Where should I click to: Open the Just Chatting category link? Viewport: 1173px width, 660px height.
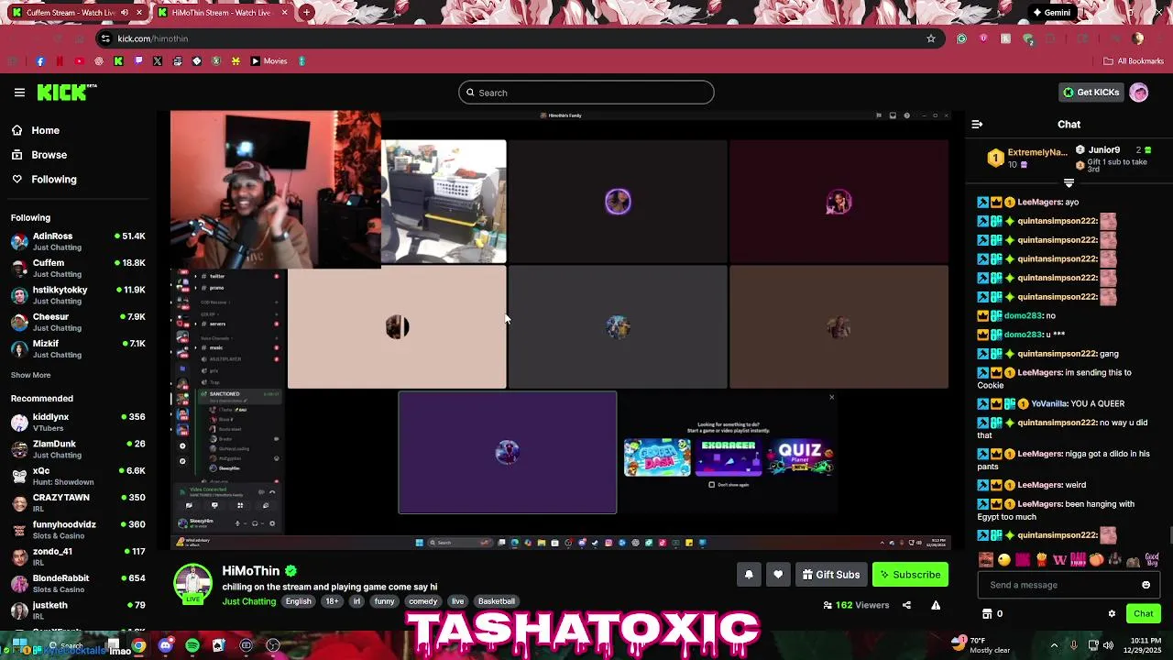click(x=248, y=601)
